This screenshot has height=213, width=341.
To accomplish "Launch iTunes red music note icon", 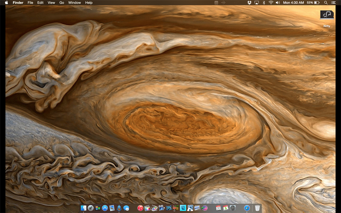I will tap(140, 208).
